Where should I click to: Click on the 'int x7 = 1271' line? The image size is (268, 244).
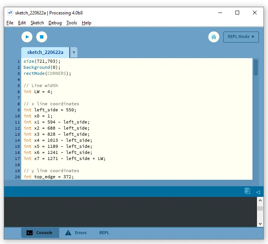[x=64, y=158]
